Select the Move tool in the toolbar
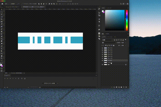This screenshot has width=161, height=107. coord(2,10)
